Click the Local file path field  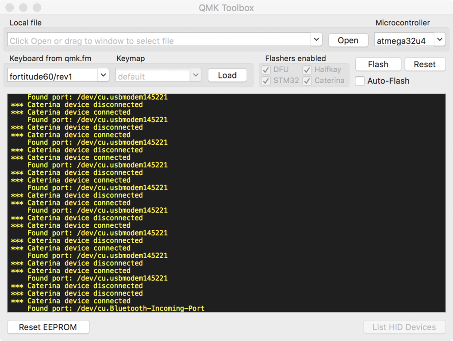pyautogui.click(x=159, y=39)
